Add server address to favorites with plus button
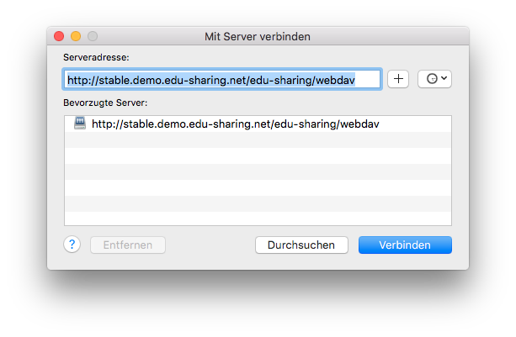 point(399,78)
